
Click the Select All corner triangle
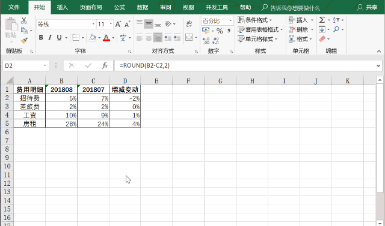click(9, 80)
